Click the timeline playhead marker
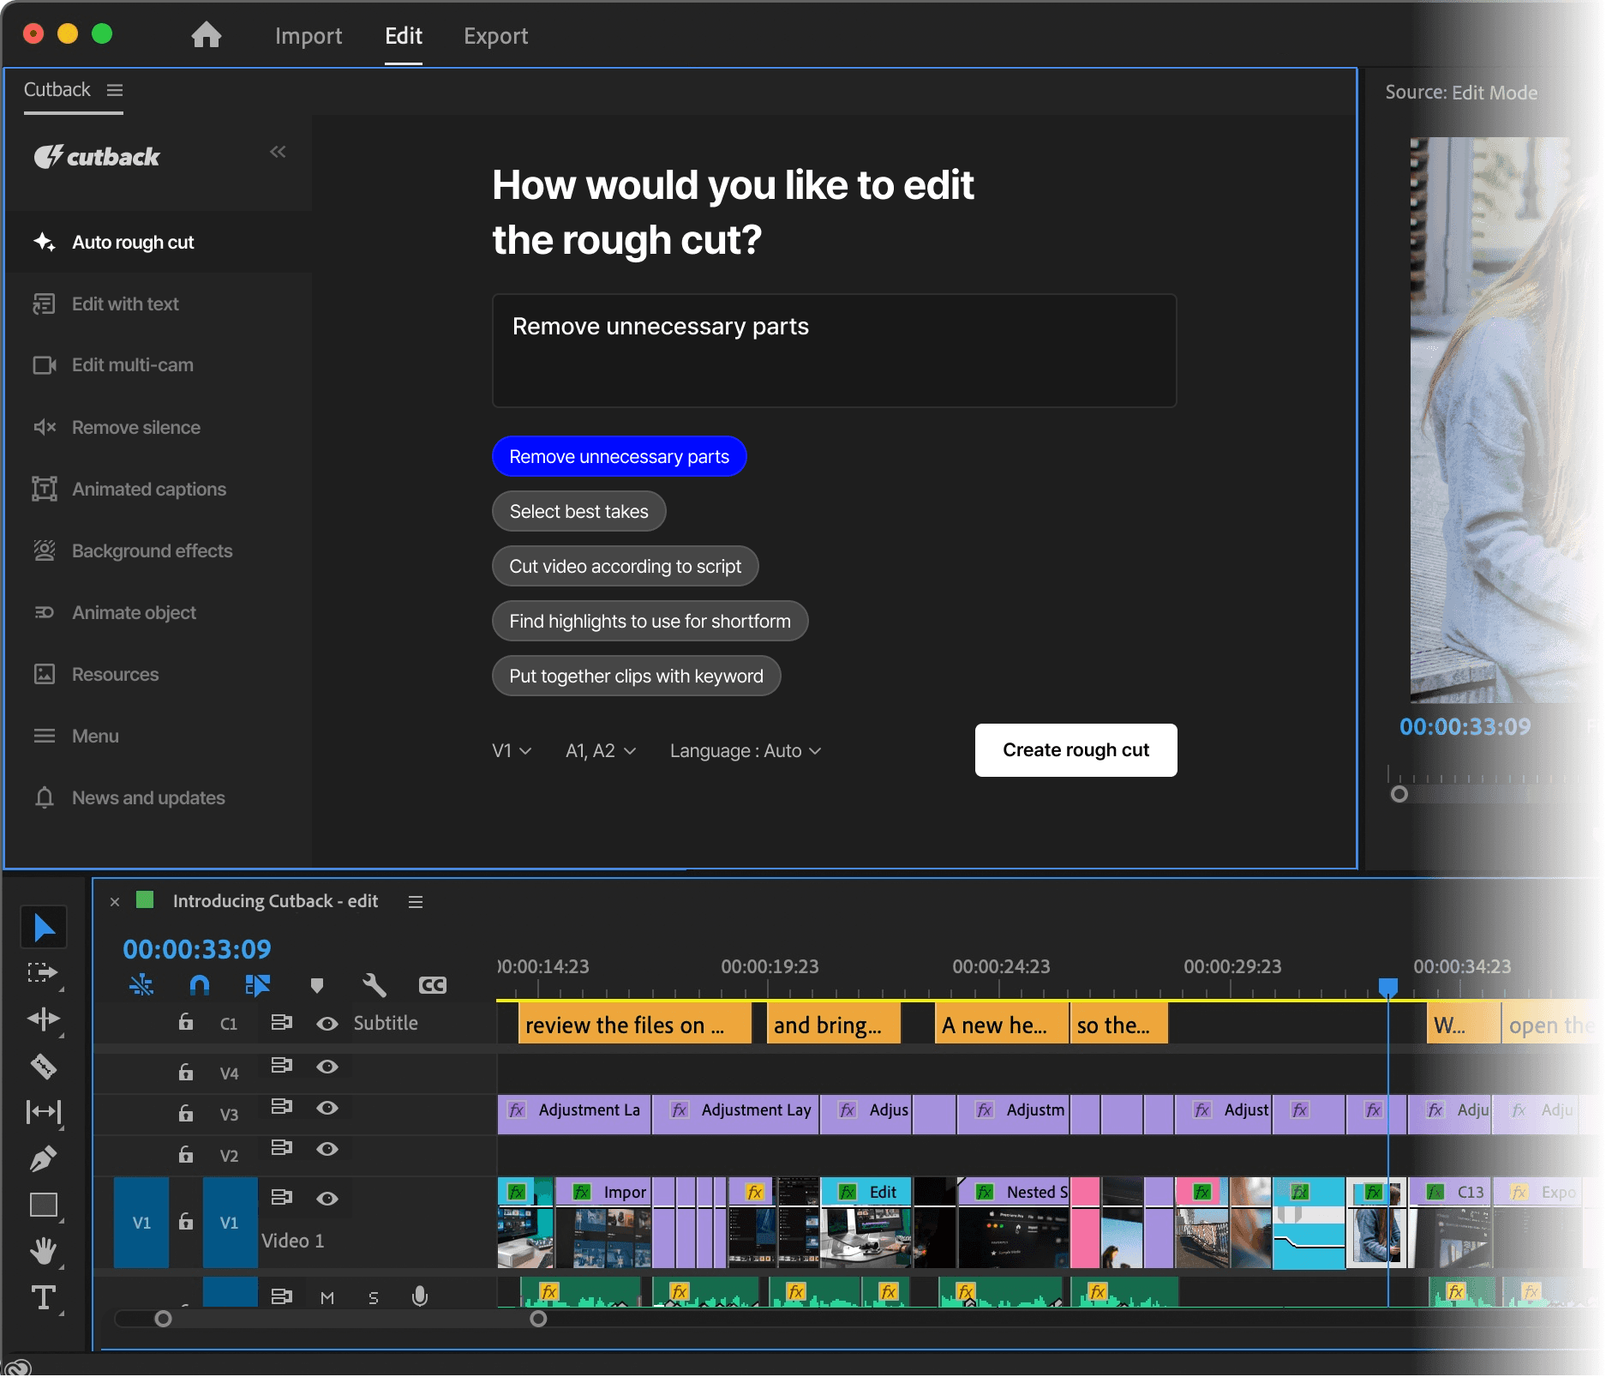Image resolution: width=1606 pixels, height=1389 pixels. click(1387, 986)
